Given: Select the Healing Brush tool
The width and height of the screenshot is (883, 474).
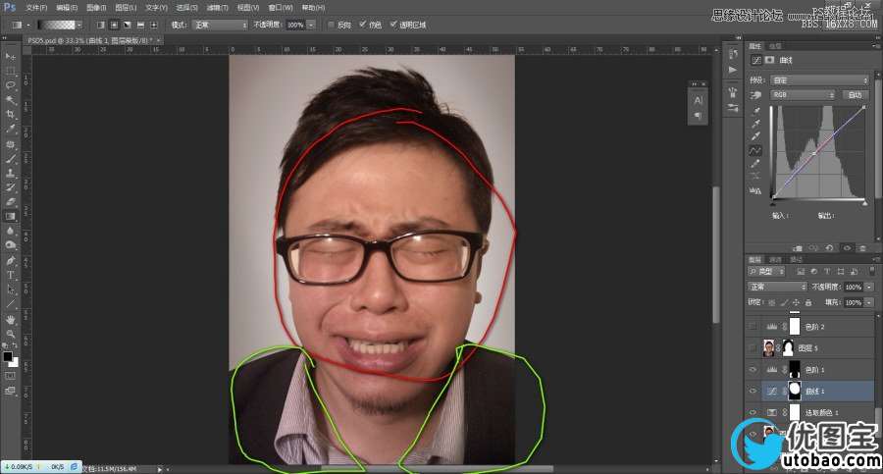Looking at the screenshot, I should coord(10,144).
